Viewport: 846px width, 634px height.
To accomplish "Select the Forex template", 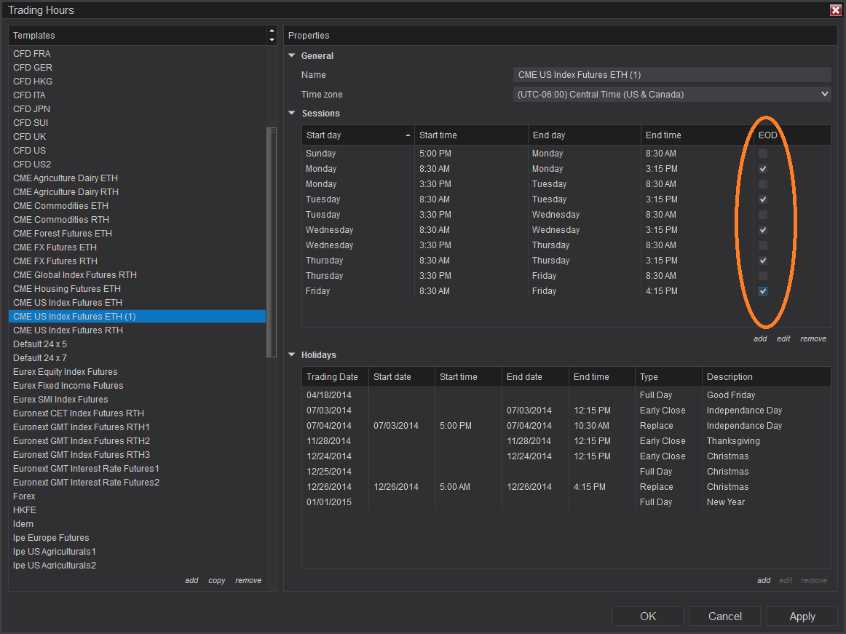I will 24,496.
